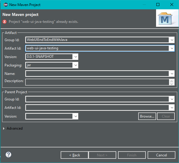Close the New Maven Project dialog
Screen dimensions: 179x163
click(x=171, y=5)
